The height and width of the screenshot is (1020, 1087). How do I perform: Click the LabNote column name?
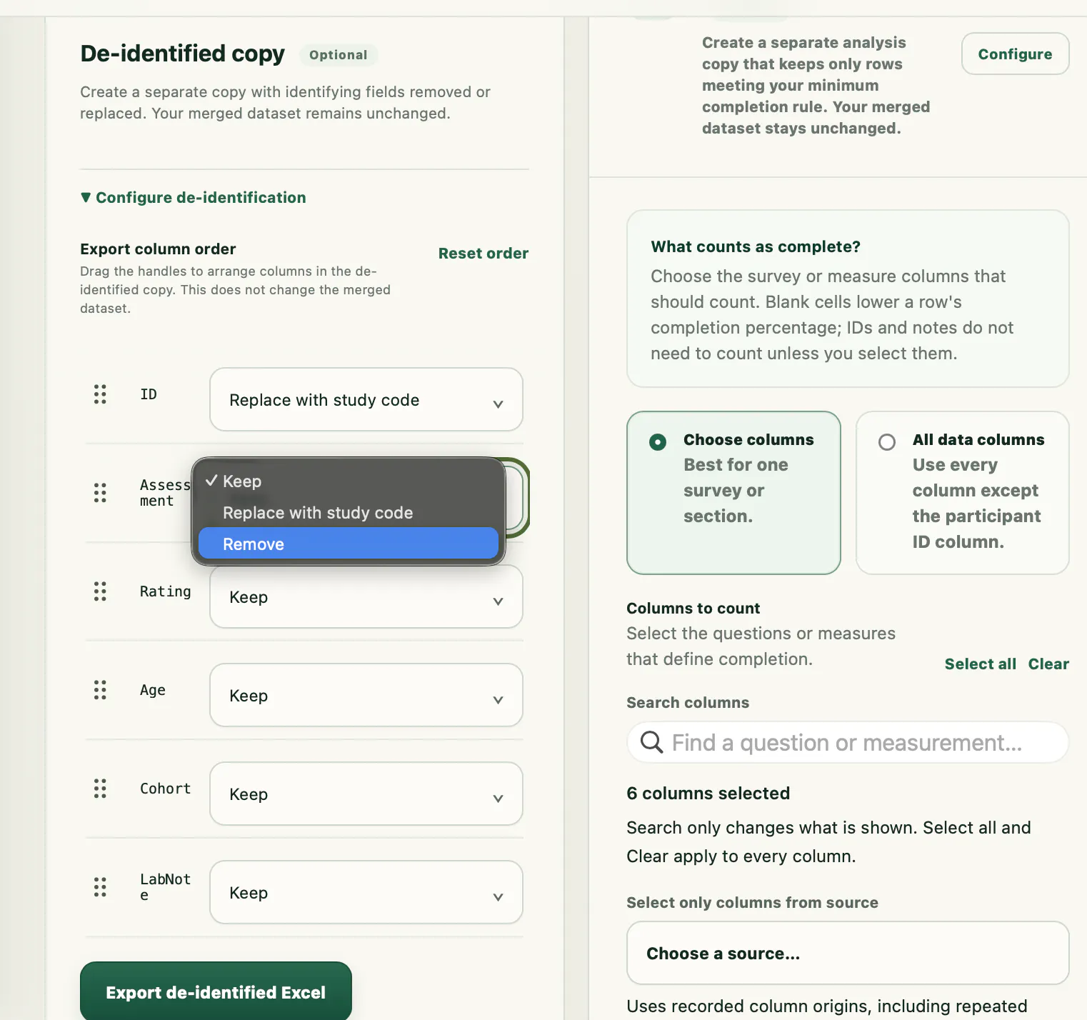click(x=166, y=887)
